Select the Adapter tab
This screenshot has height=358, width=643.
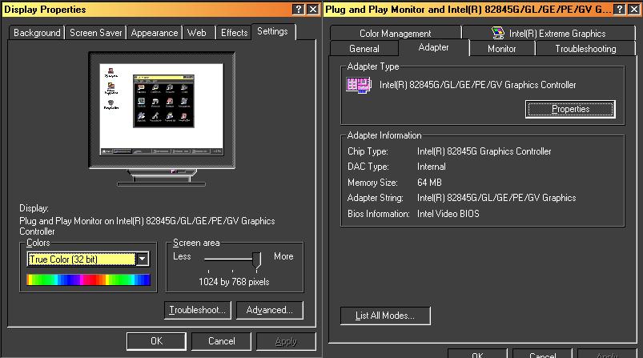433,47
